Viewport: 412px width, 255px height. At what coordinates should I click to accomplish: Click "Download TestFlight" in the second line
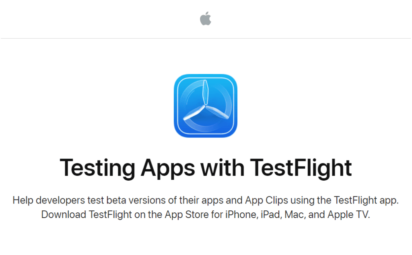point(87,214)
